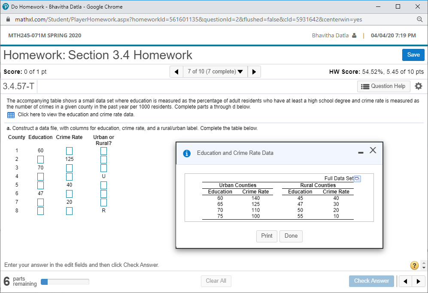
Task: Click the Print button in the dialog
Action: (x=267, y=236)
